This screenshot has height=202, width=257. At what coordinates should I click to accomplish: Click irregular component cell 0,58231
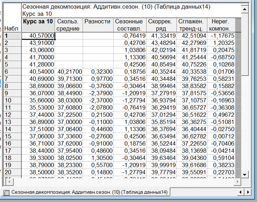(221, 79)
